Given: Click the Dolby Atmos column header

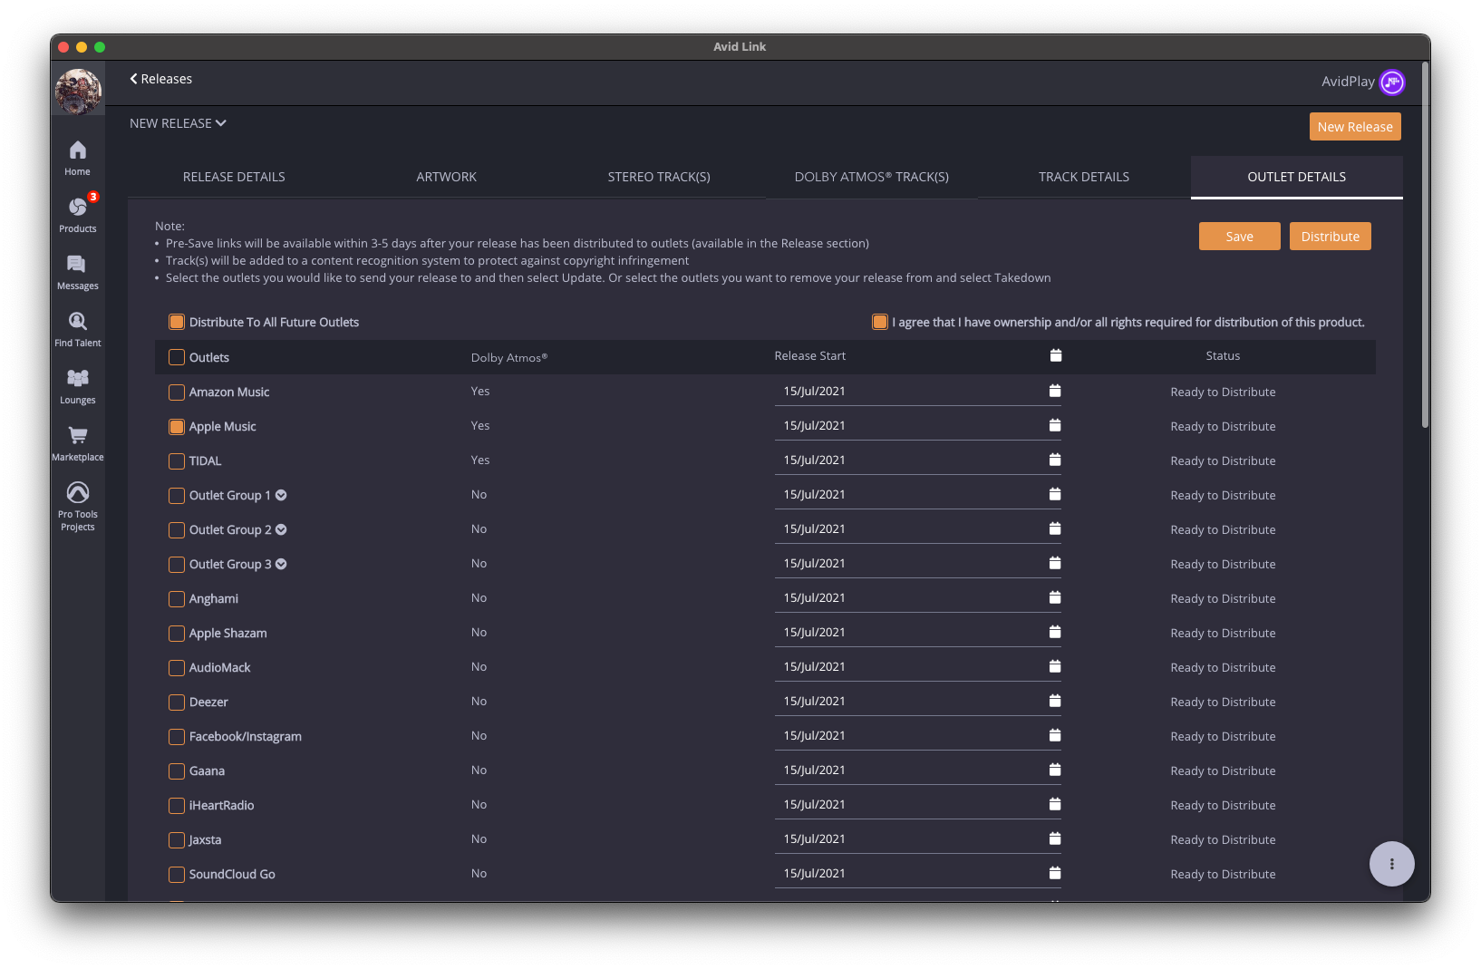Looking at the screenshot, I should pyautogui.click(x=509, y=357).
